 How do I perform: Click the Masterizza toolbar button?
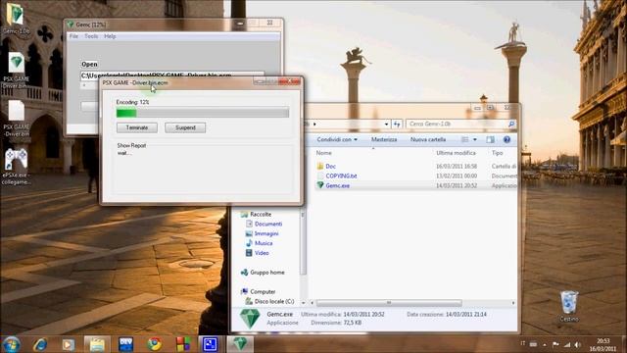pos(384,139)
